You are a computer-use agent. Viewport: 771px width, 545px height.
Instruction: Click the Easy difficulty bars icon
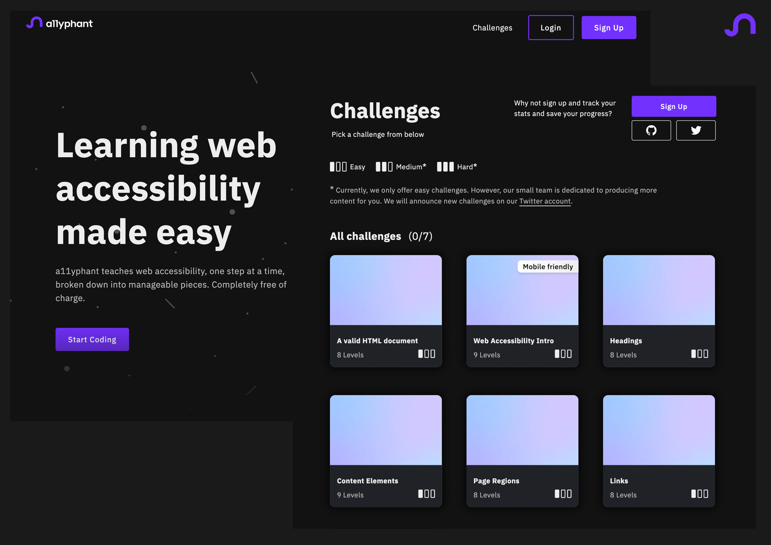click(x=338, y=167)
